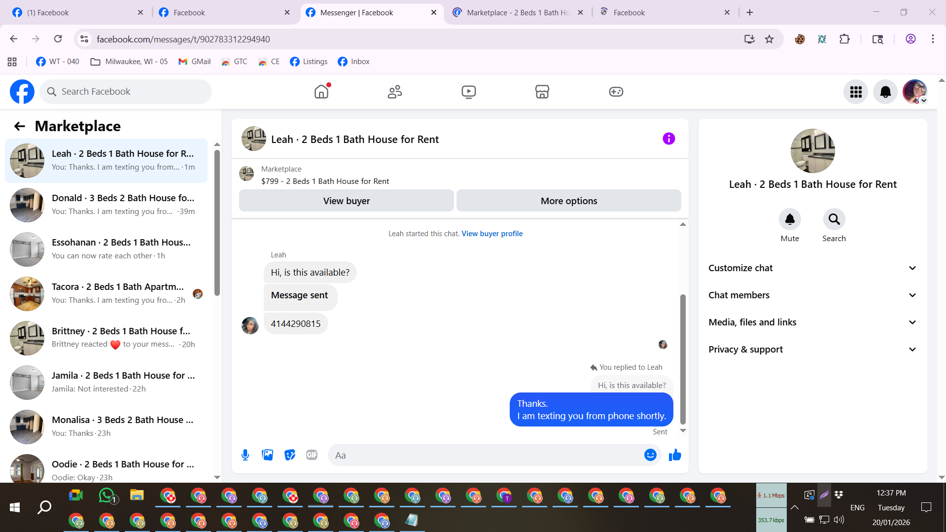Switch to the (1) Facebook tab
Screen dimensions: 946x532
(77, 12)
